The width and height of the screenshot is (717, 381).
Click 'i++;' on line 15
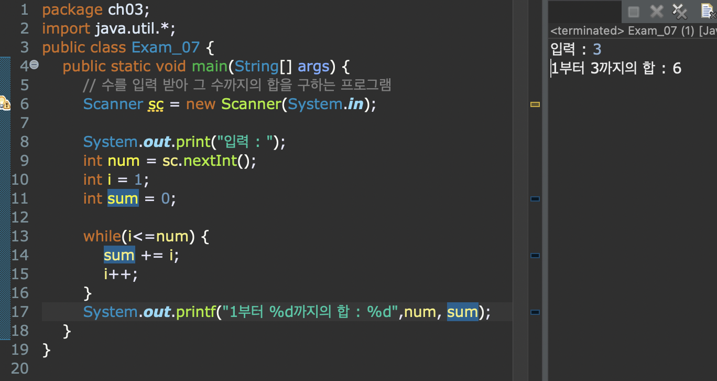(x=121, y=274)
